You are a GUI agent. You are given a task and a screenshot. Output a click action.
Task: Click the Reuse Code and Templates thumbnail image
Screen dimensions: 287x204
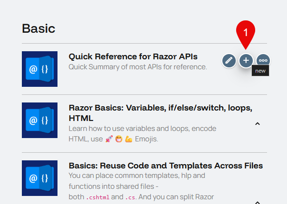coord(39,178)
